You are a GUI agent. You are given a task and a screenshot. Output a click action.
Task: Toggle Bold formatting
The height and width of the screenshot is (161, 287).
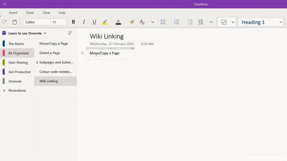pos(74,22)
